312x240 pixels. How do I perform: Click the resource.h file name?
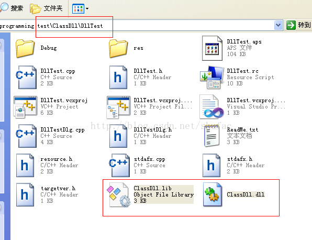point(57,159)
